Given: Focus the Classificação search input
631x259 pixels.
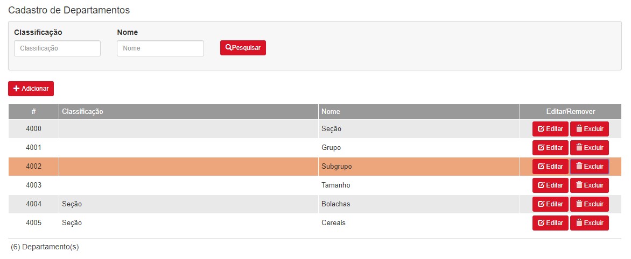Looking at the screenshot, I should [57, 48].
